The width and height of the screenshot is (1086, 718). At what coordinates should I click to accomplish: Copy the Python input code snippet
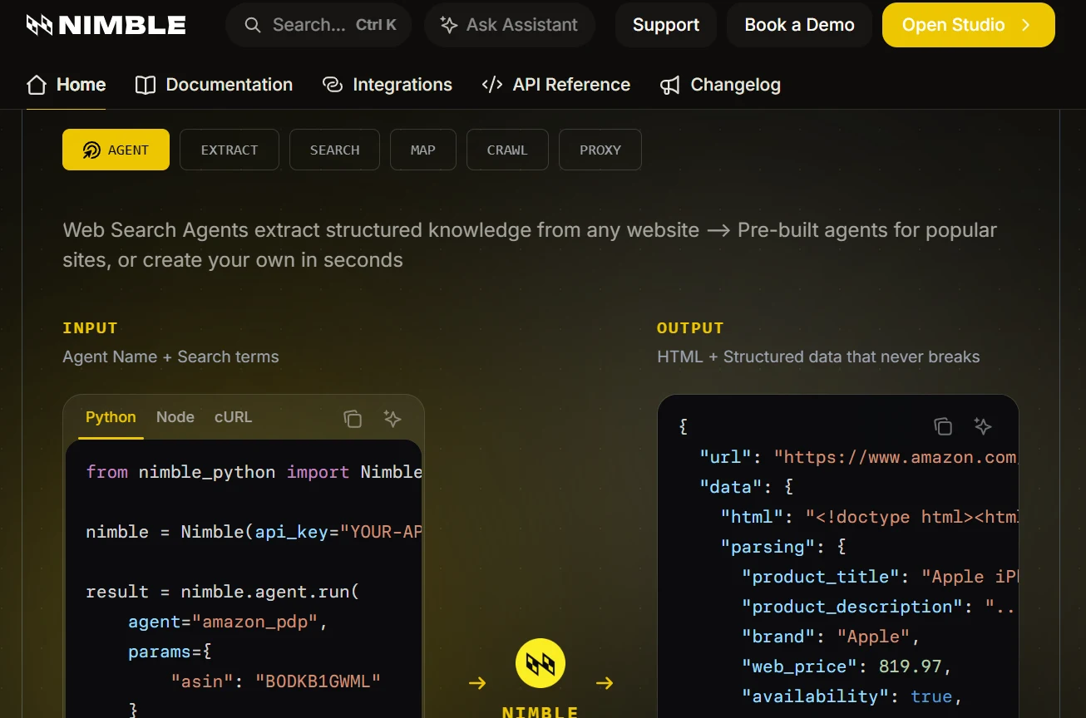click(x=353, y=419)
